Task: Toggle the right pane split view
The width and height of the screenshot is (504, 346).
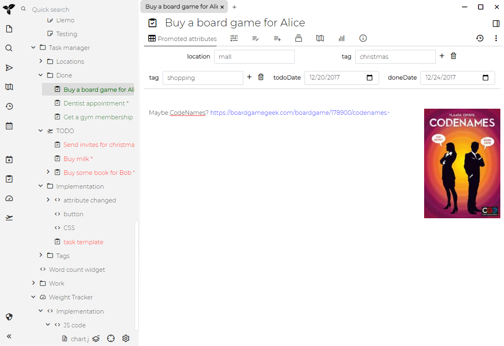Action: coord(496,24)
